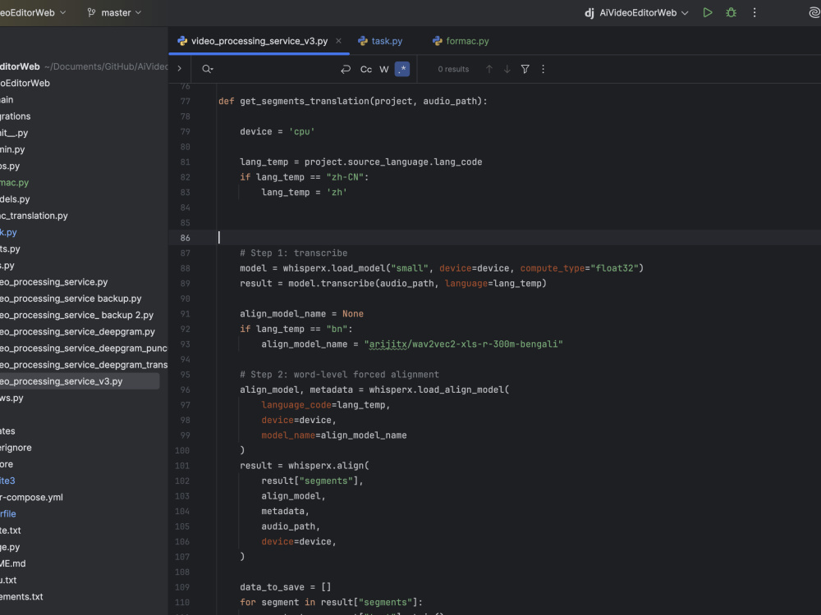Open views.py in project tree
The height and width of the screenshot is (615, 821).
tap(12, 398)
